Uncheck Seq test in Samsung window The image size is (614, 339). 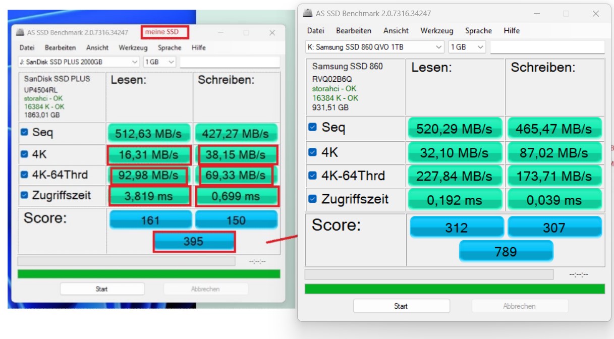pyautogui.click(x=313, y=128)
